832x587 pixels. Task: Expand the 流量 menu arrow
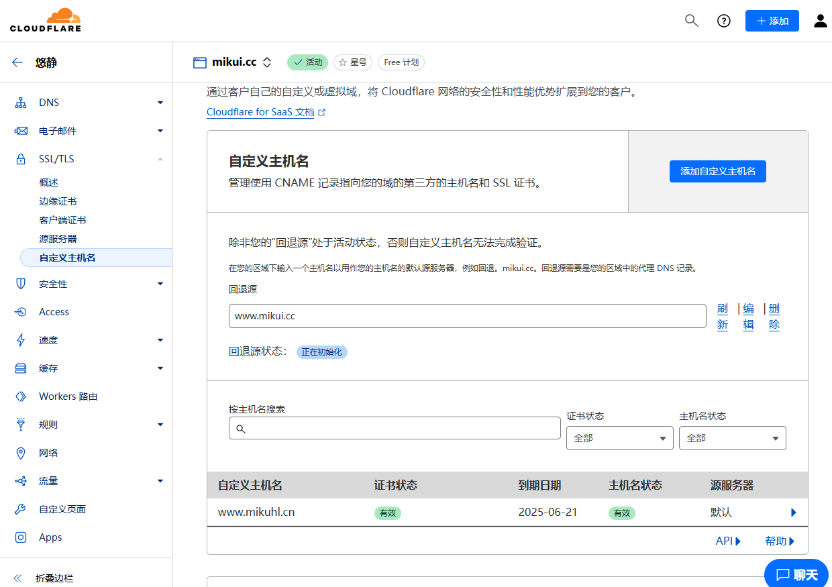point(160,481)
